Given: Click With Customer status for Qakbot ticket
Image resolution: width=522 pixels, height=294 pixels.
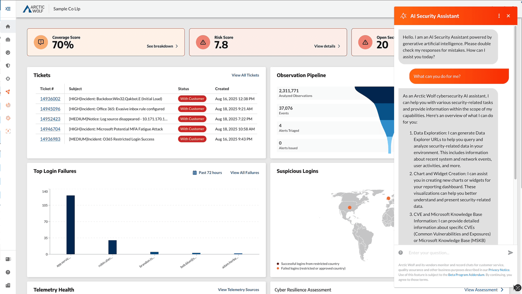Looking at the screenshot, I should pos(192,99).
